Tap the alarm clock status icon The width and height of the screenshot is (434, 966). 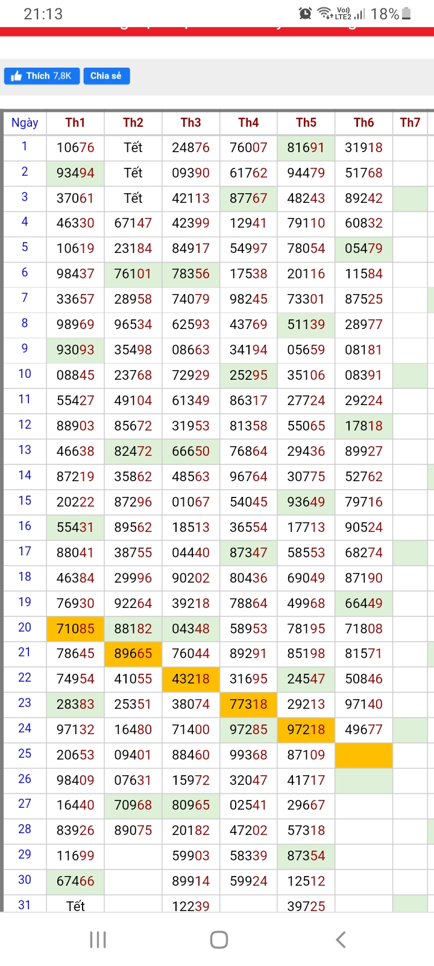(306, 13)
